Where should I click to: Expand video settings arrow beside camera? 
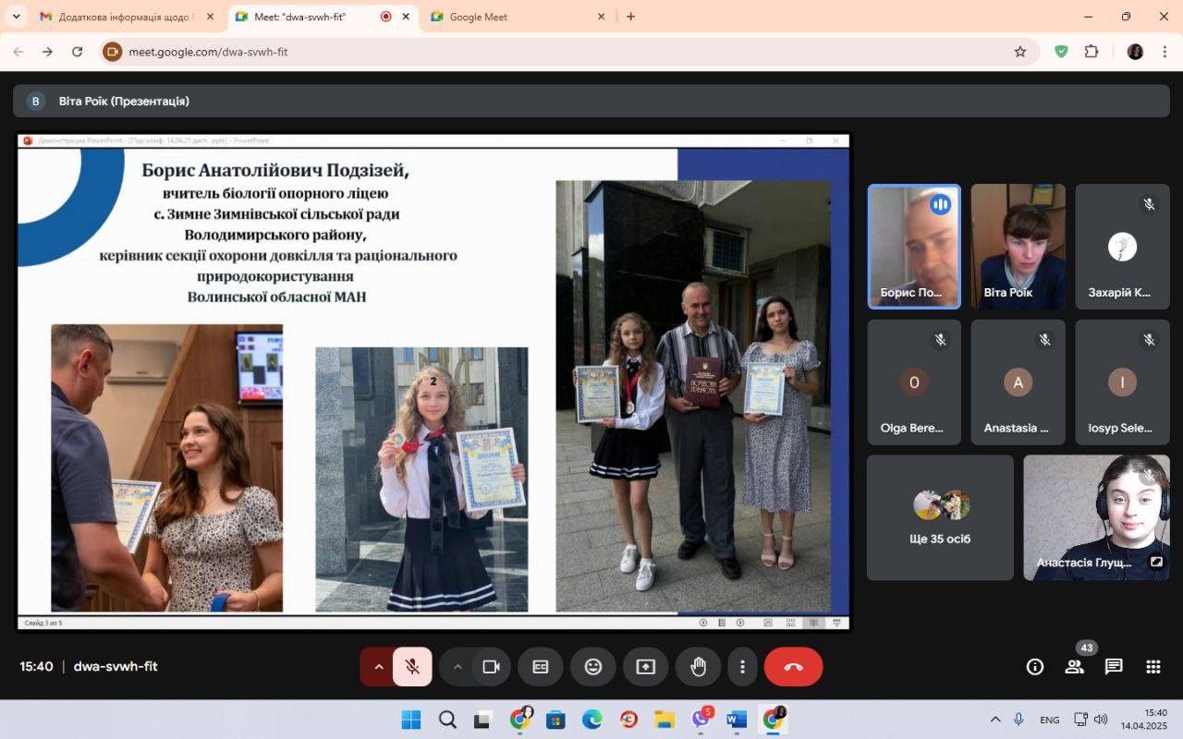pos(457,666)
